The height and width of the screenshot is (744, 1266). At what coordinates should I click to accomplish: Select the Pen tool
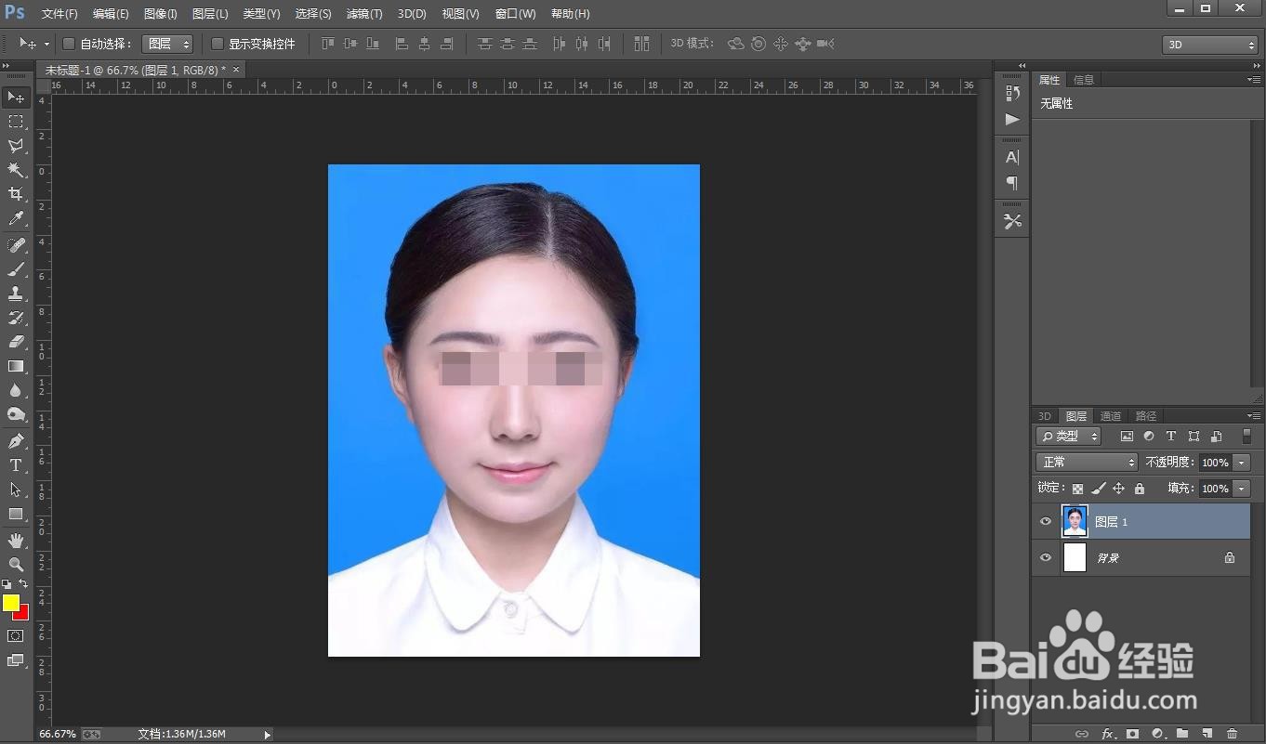[16, 441]
